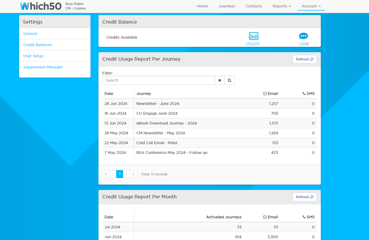Click Activated Journeys column header
369x240 pixels.
[x=224, y=217]
